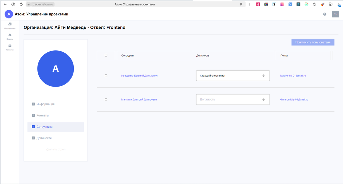Click the Почта column header
Screen dimensions: 343x184
(x=303, y=56)
